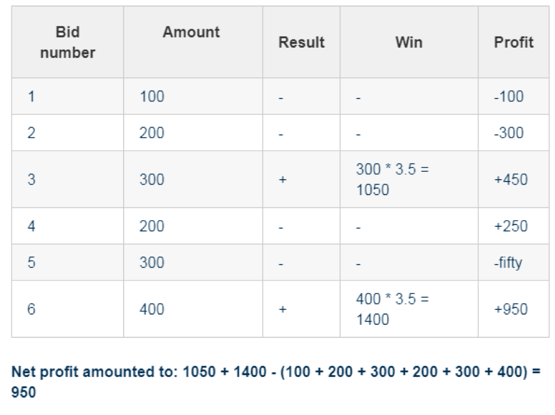
Task: Select the +950 profit value
Action: click(x=511, y=309)
